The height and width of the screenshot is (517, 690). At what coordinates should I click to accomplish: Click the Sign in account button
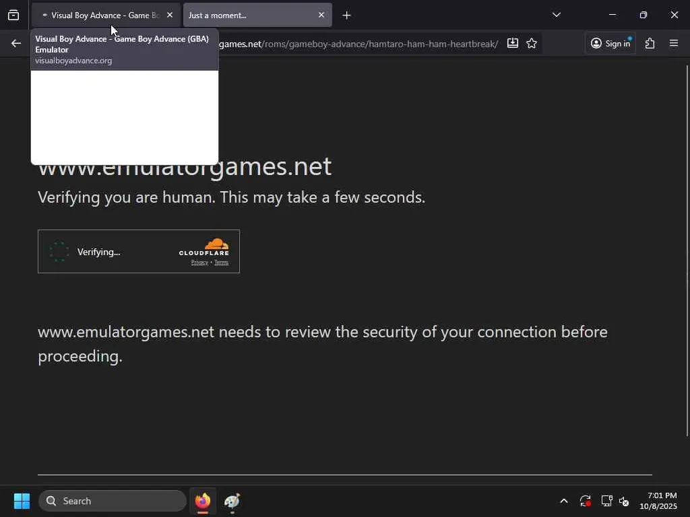pyautogui.click(x=610, y=43)
